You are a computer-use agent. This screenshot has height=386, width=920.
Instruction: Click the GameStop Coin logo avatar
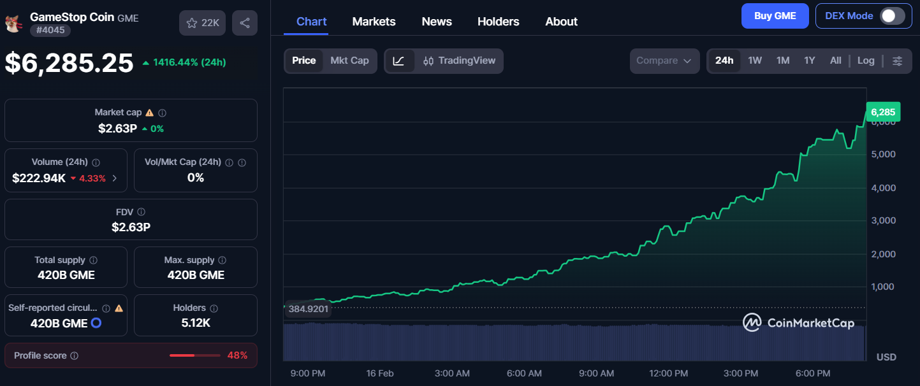(12, 23)
